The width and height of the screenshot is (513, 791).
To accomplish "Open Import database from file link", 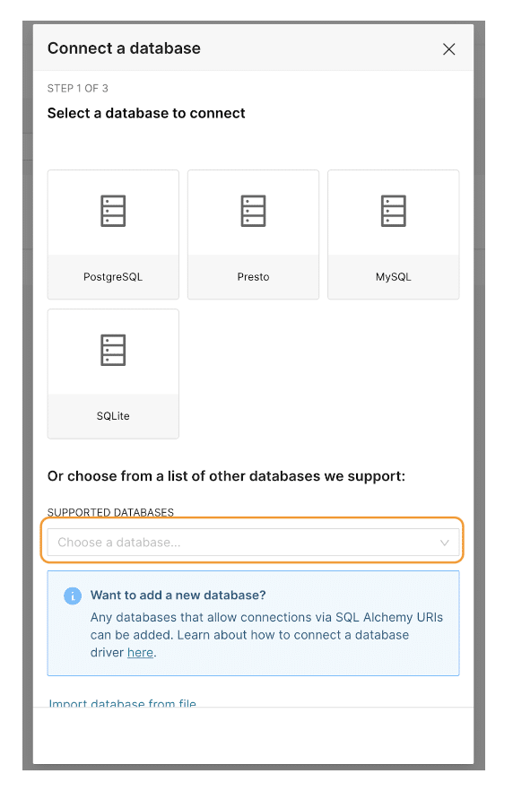I will (x=123, y=703).
